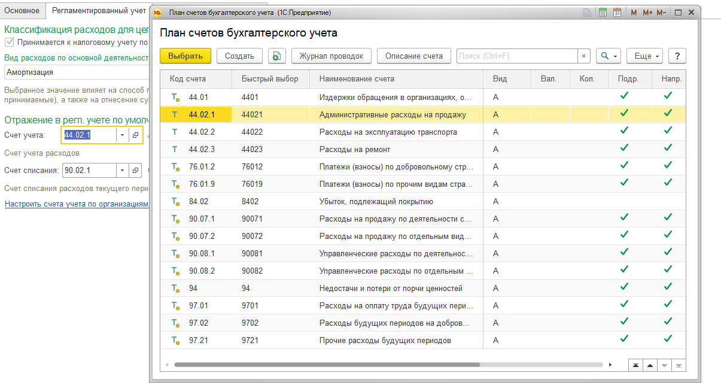Click the Подр. check mark for account 76.01.9
Screen dimensions: 721x388
click(624, 183)
